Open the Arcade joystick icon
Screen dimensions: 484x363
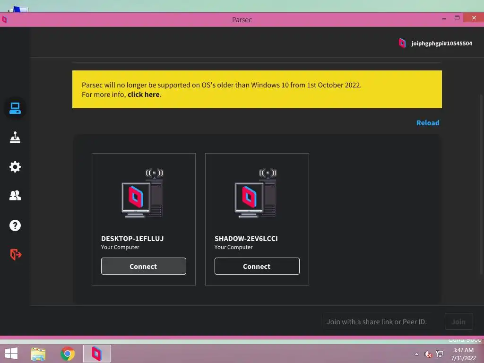coord(15,138)
